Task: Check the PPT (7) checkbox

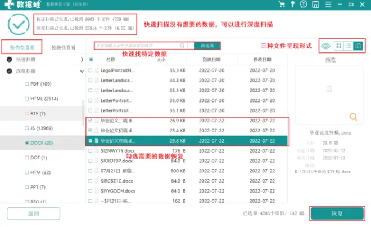Action: (x=27, y=187)
